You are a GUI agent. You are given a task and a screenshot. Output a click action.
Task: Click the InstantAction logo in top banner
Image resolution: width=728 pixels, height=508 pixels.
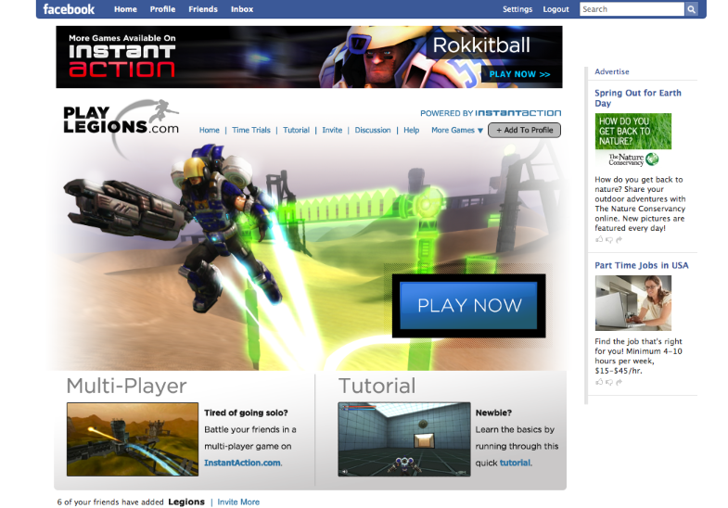(x=122, y=60)
